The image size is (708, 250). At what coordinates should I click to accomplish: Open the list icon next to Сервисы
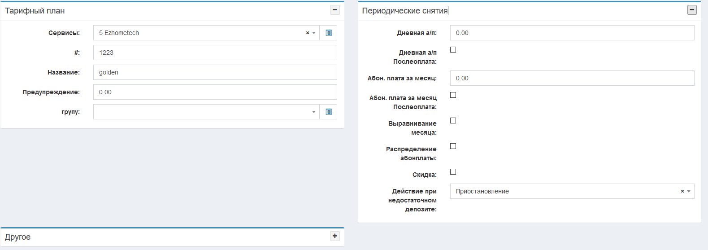point(329,33)
